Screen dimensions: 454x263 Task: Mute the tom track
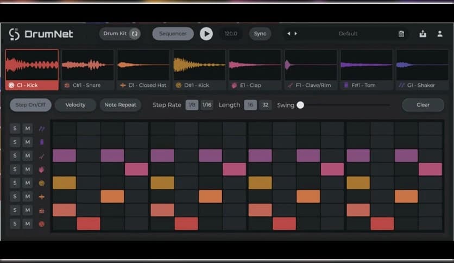[x=28, y=142]
